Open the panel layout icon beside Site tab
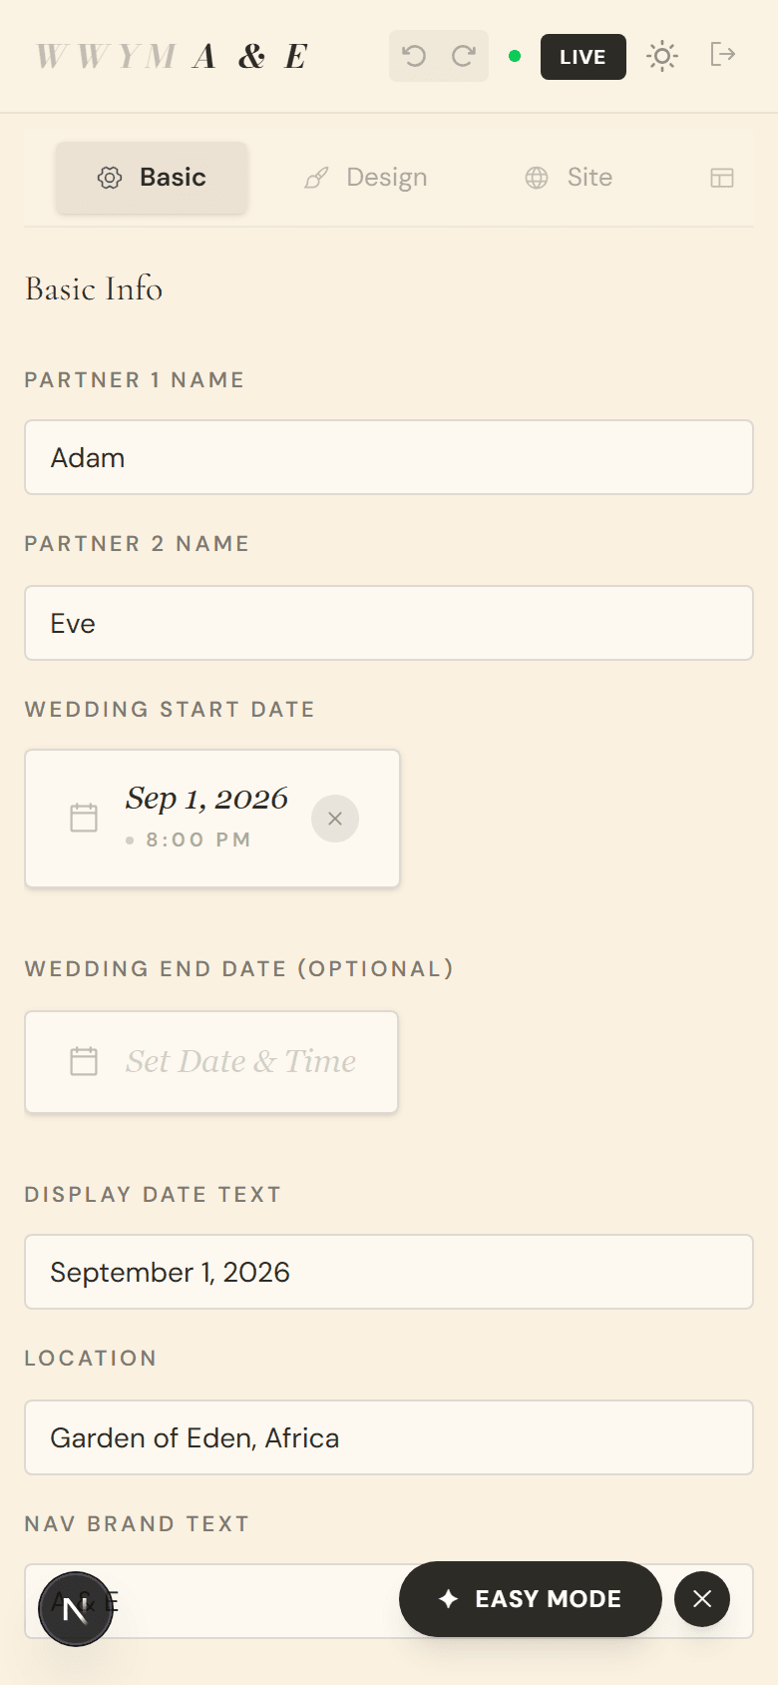 pos(720,177)
